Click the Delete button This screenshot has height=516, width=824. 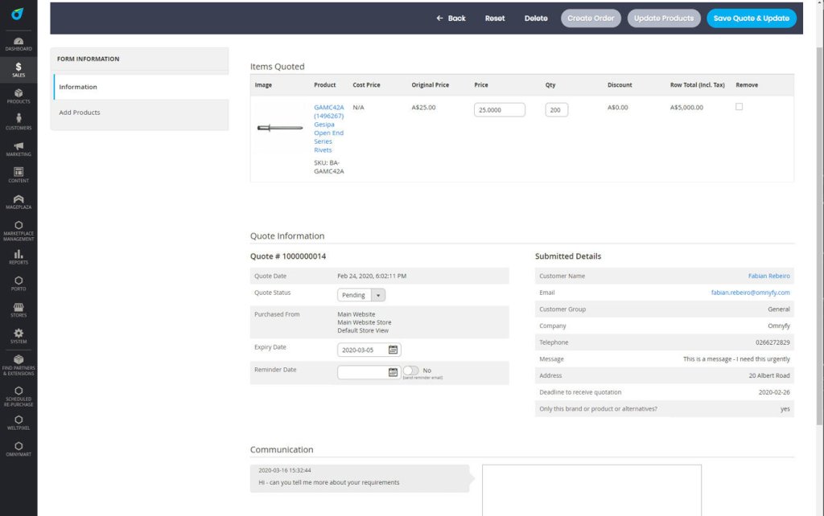tap(535, 18)
